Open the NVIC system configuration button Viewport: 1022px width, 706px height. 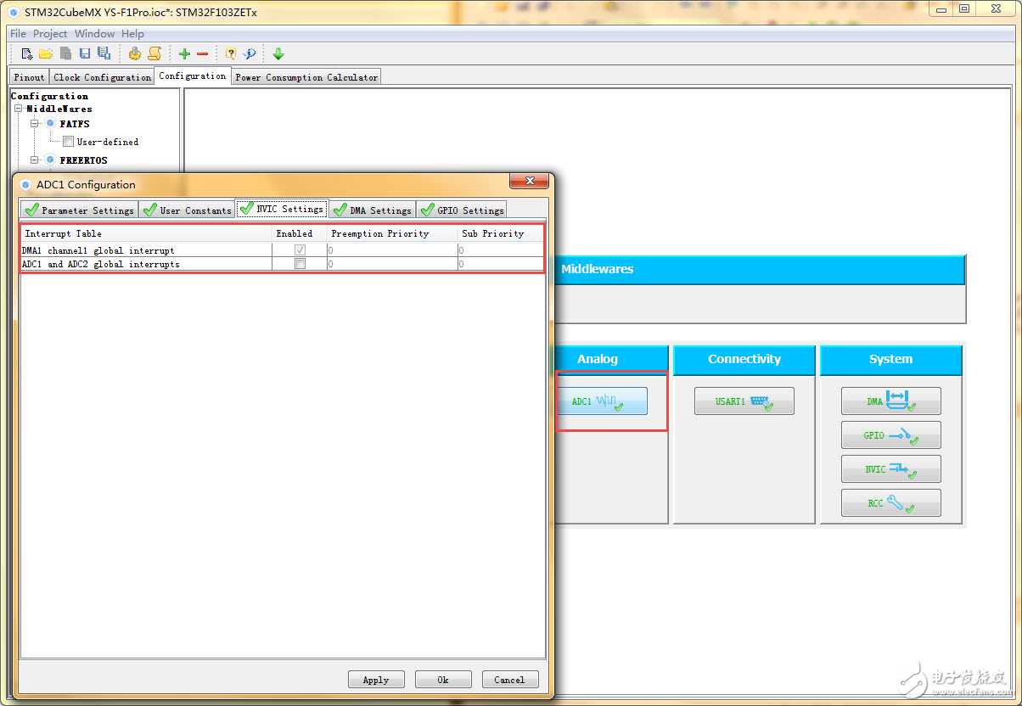click(891, 468)
